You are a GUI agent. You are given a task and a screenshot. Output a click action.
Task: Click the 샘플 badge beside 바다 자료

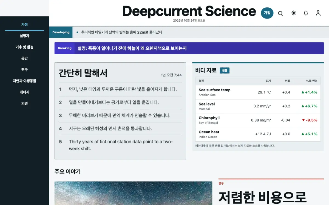[225, 71]
